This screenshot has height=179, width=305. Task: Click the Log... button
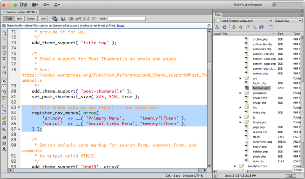tap(291, 176)
